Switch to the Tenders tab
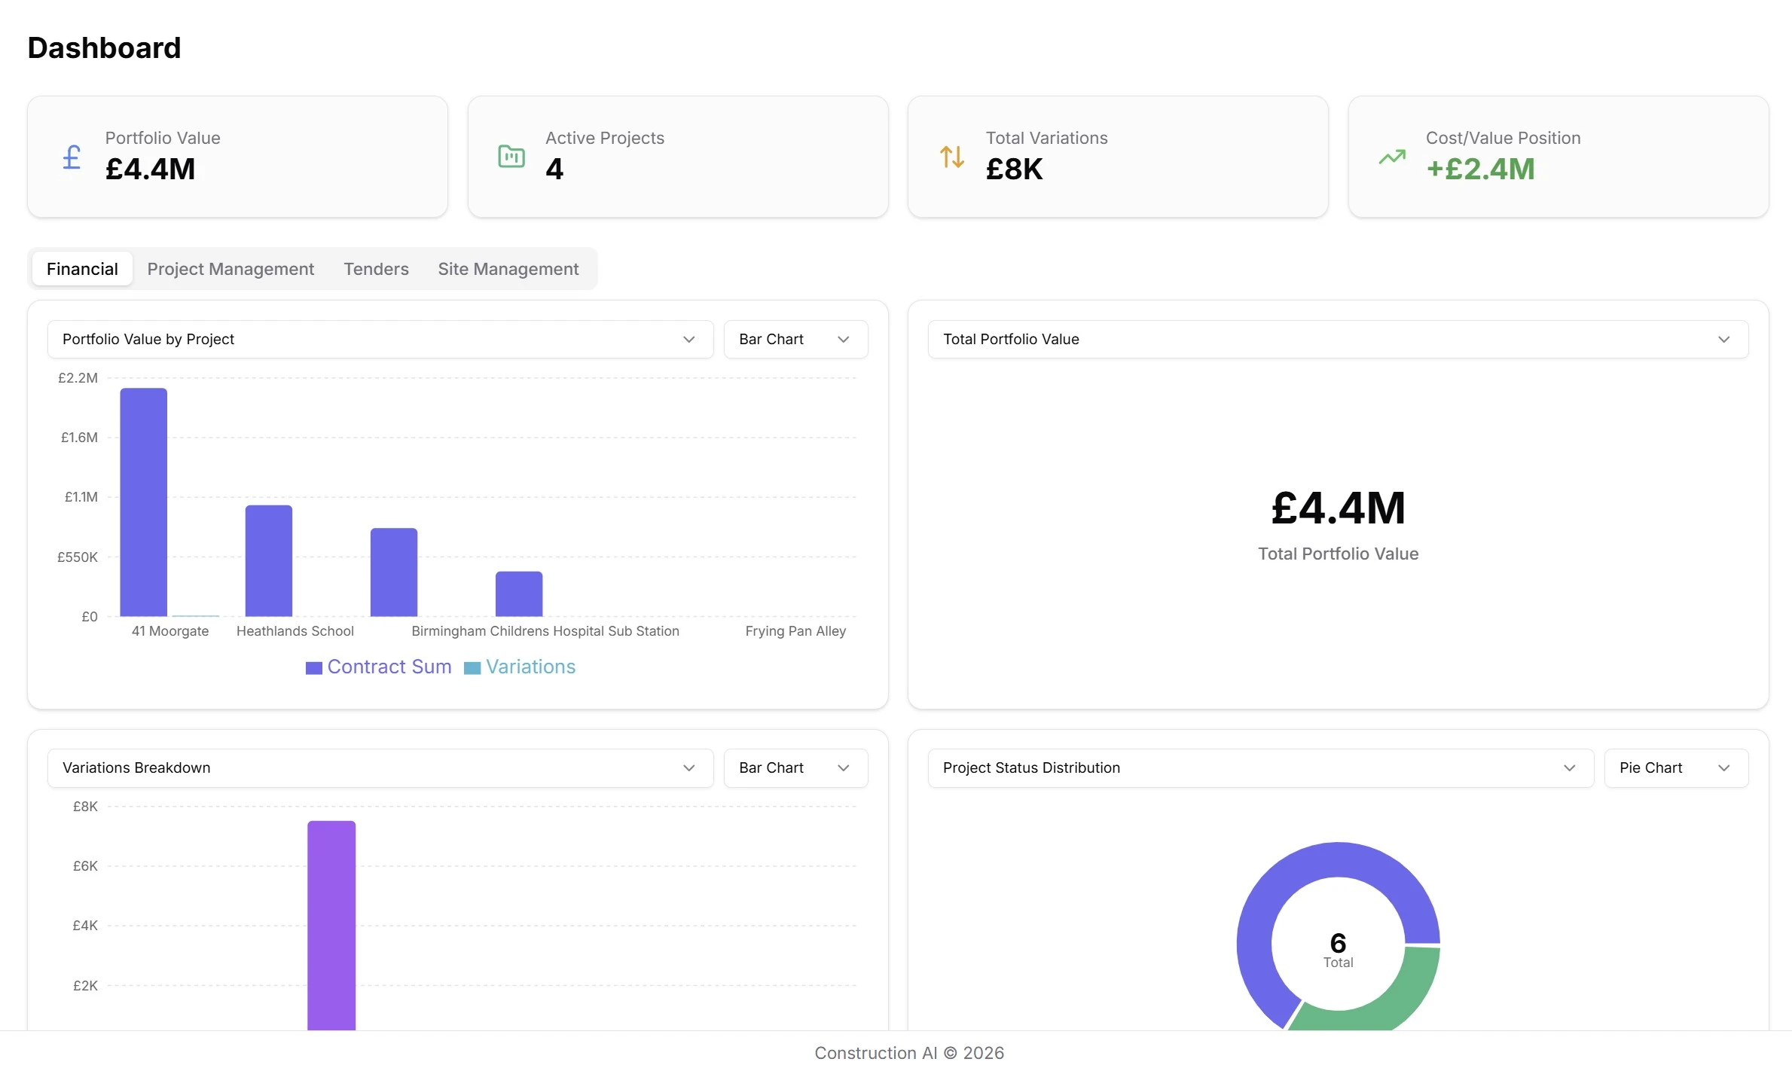1792x1068 pixels. coord(375,268)
